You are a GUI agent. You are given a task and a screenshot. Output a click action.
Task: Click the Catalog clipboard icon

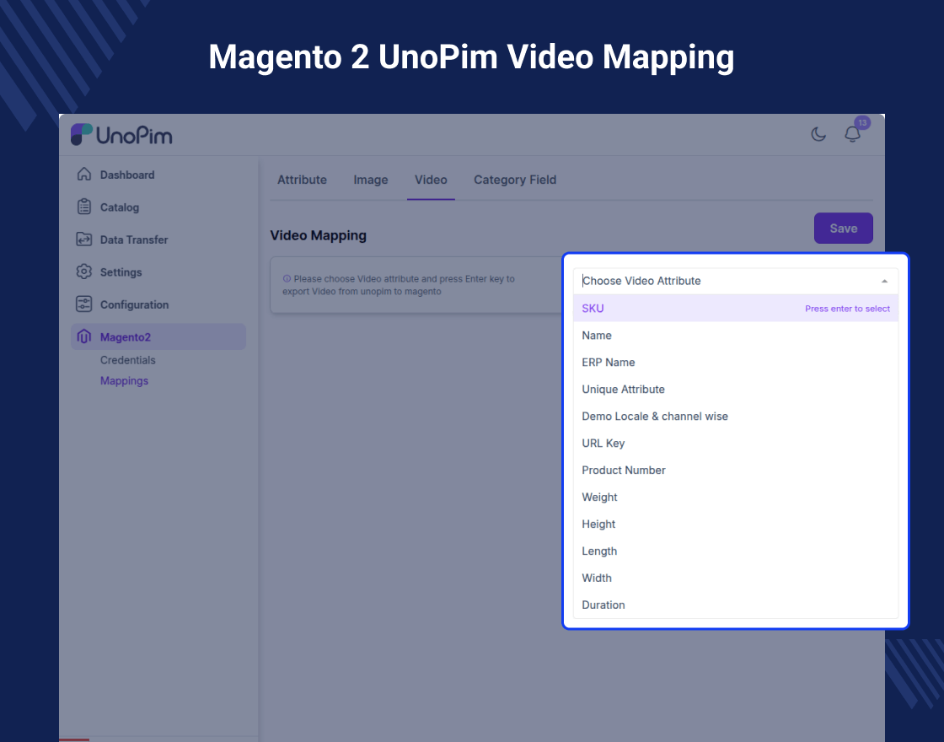click(84, 207)
